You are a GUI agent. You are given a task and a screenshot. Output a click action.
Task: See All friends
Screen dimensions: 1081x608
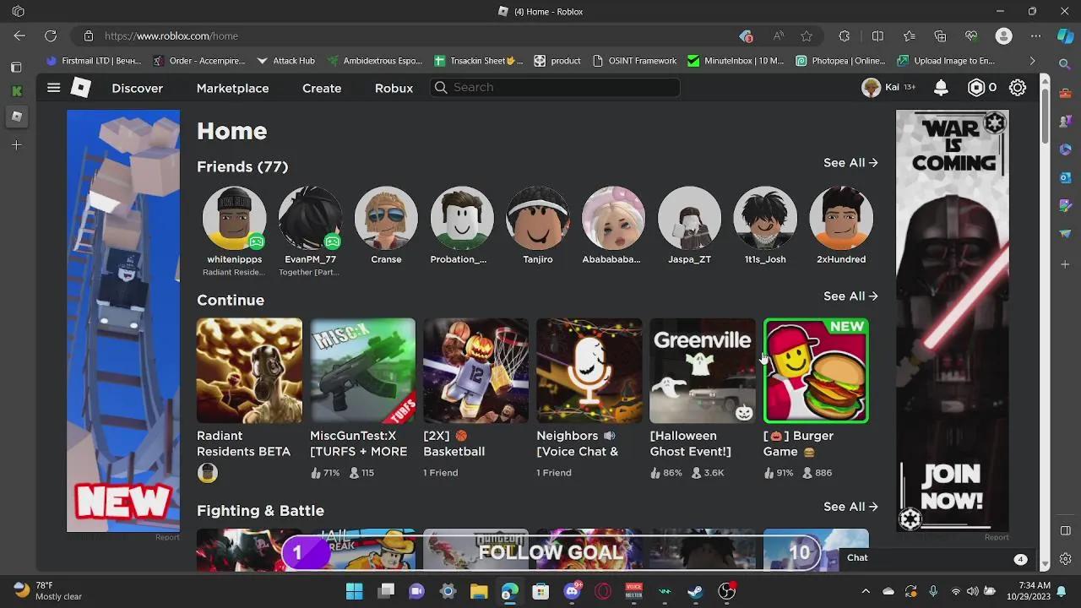tap(850, 163)
